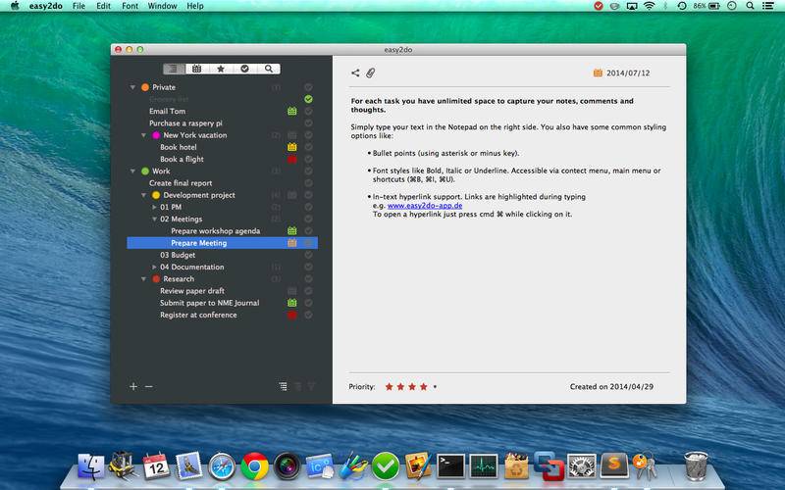785x490 pixels.
Task: Click the green calendar icon for Email Tom
Action: coord(292,111)
